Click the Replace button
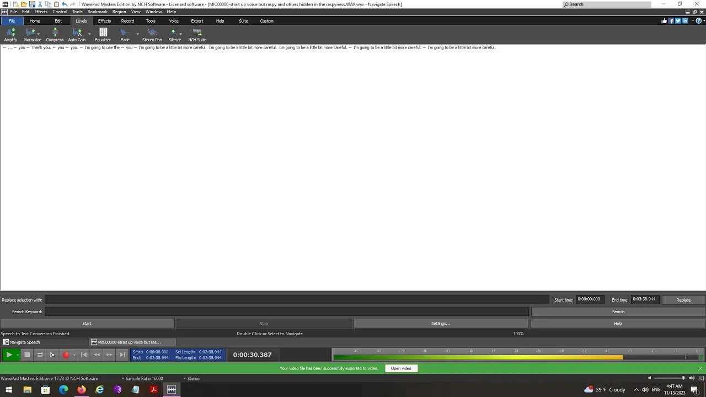 [x=683, y=300]
